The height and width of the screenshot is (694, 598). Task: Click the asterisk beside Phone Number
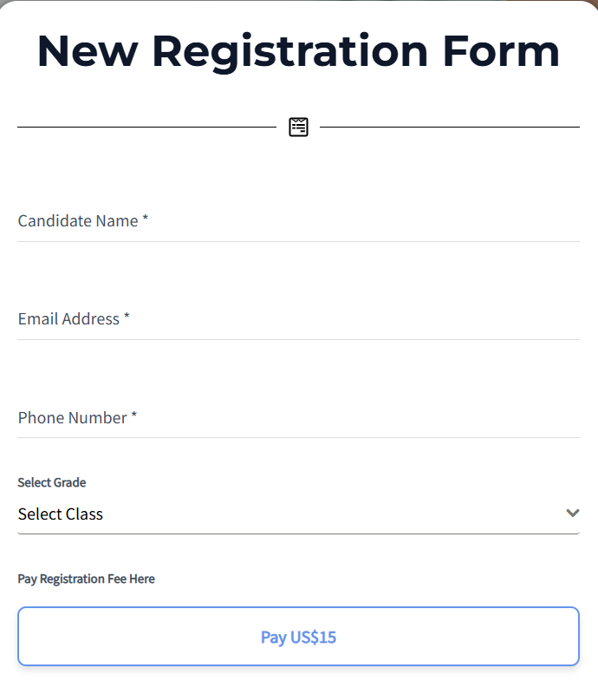point(134,417)
